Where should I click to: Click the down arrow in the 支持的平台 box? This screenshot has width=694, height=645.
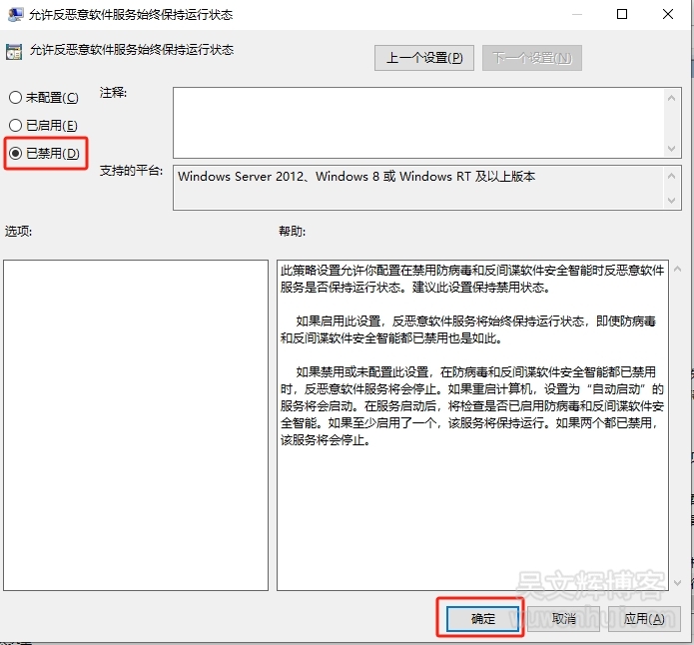coord(673,201)
